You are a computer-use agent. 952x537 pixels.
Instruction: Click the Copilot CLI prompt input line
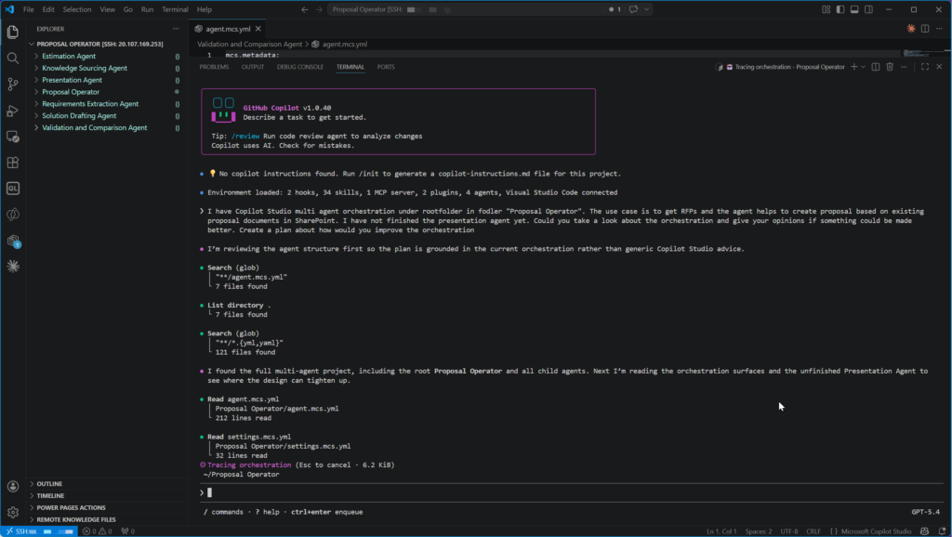[571, 492]
